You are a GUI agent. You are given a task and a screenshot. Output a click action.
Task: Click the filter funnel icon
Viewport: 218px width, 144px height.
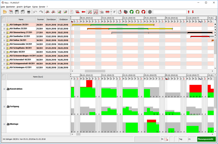[114, 12]
